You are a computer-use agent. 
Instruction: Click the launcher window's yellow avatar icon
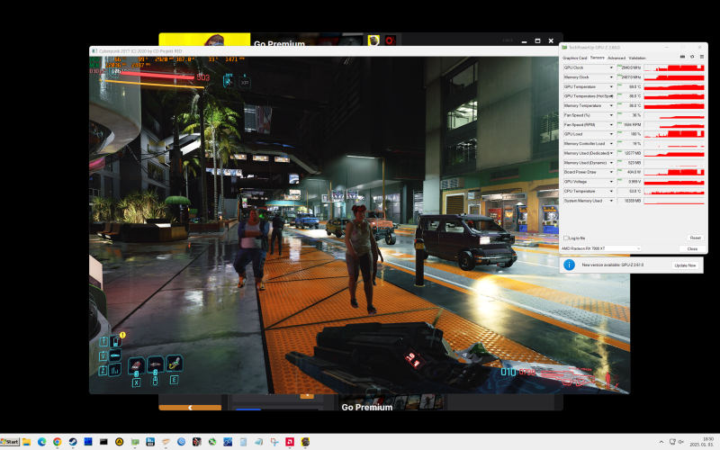[373, 40]
